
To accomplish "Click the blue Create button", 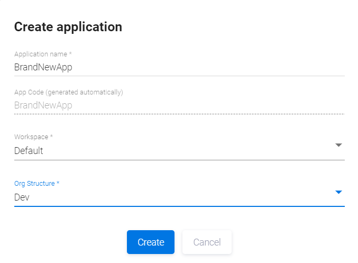I will click(x=151, y=242).
